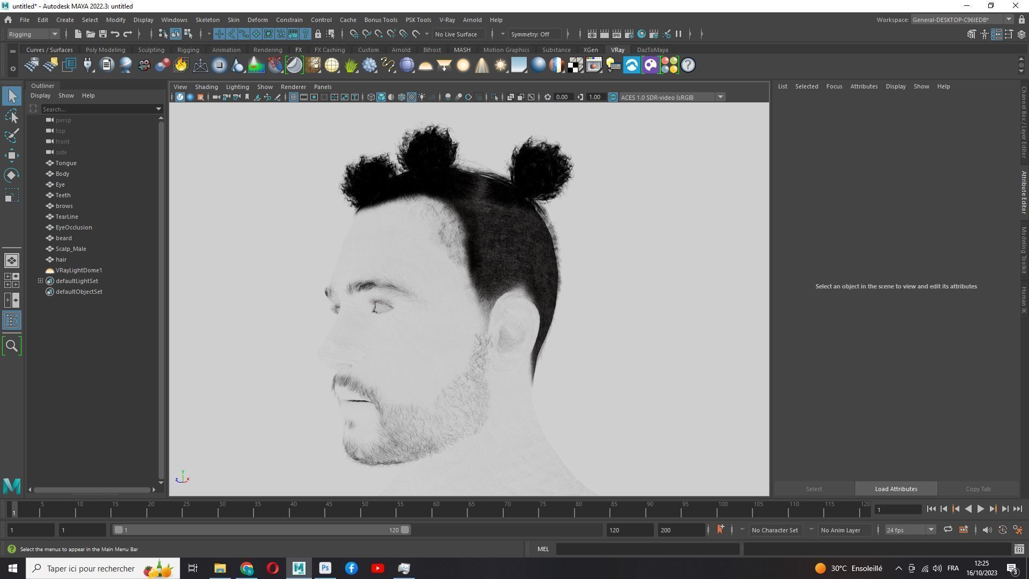
Task: Open the Outliner search filter dropdown arrow
Action: click(159, 109)
